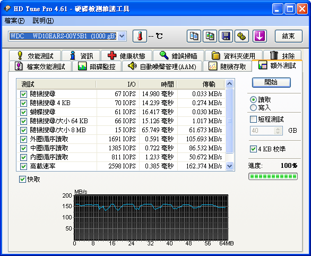Viewport: 311px width, 256px height.
Task: Click the 0.722 毫秒 cell
Action: [x=159, y=148]
